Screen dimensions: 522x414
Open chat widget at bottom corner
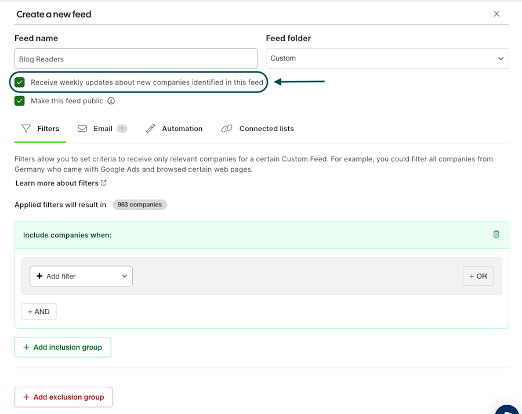(507, 410)
